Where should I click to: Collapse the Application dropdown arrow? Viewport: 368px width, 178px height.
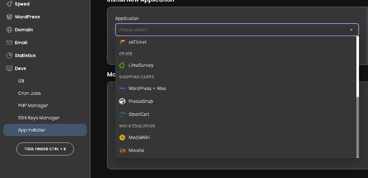click(351, 30)
